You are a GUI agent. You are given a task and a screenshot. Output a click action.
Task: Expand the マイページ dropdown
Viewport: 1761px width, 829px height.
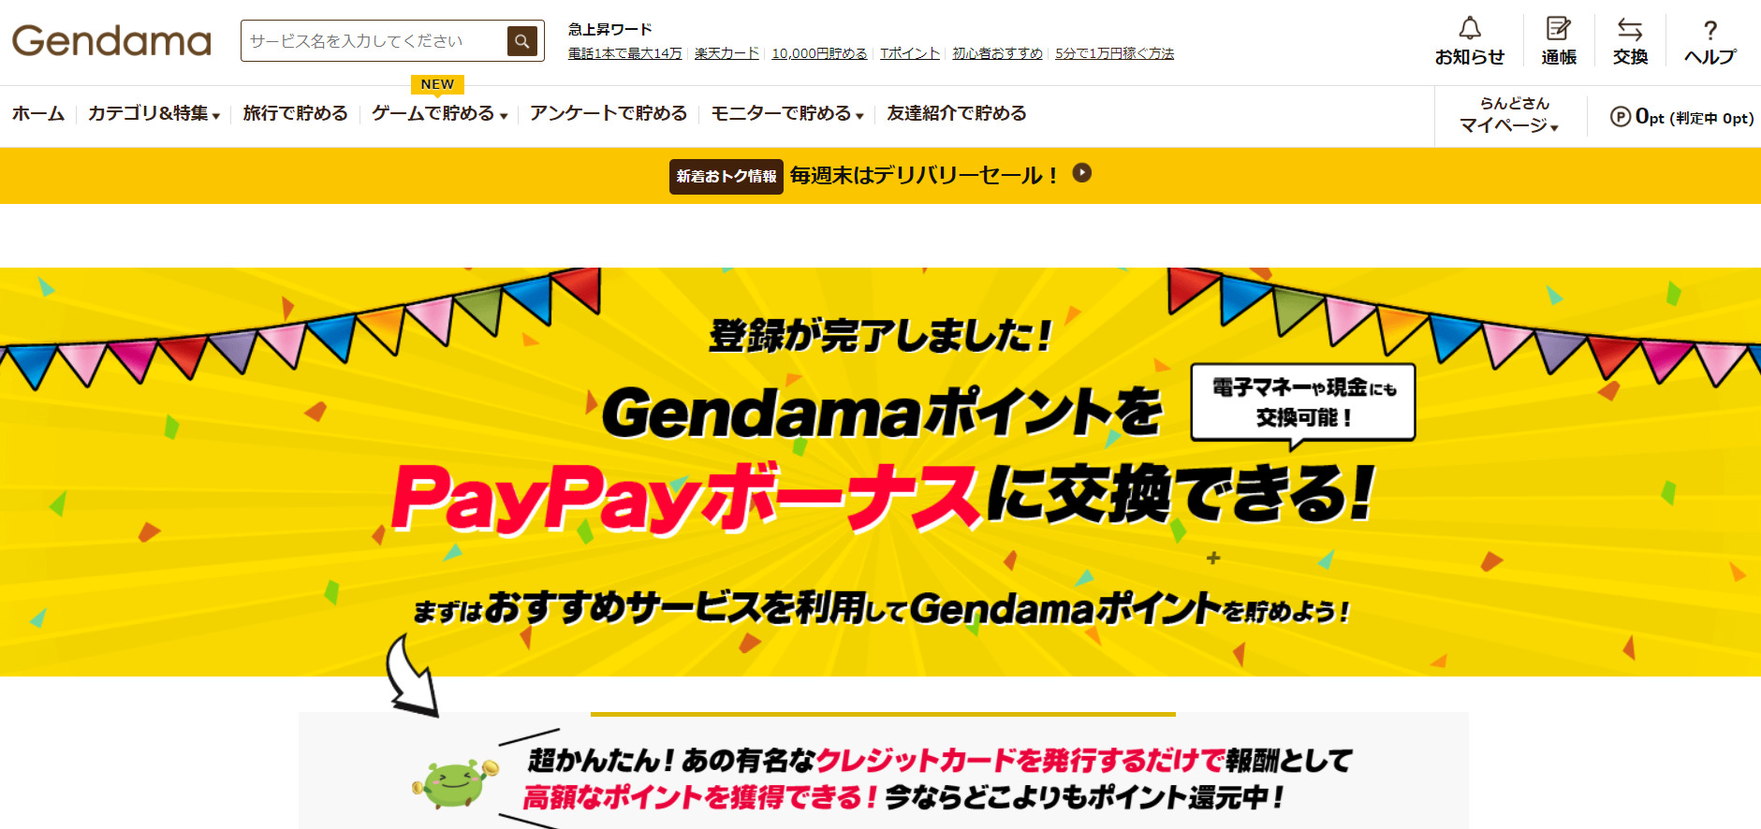pos(1509,125)
